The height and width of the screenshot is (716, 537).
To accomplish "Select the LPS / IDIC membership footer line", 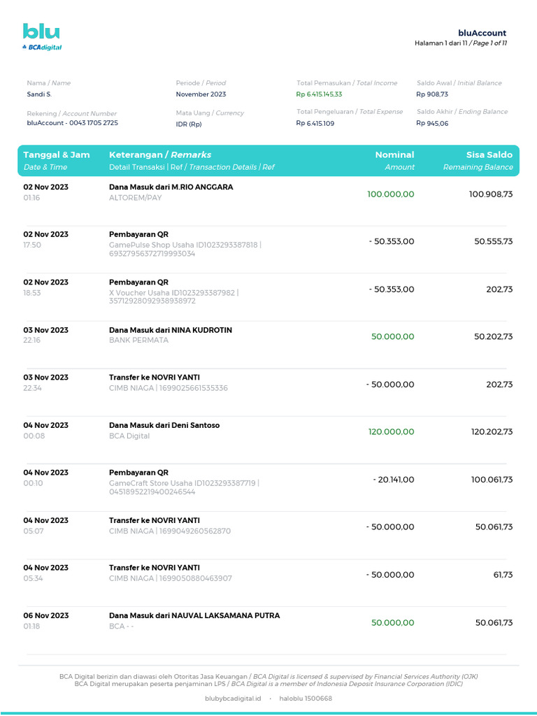I will click(268, 684).
